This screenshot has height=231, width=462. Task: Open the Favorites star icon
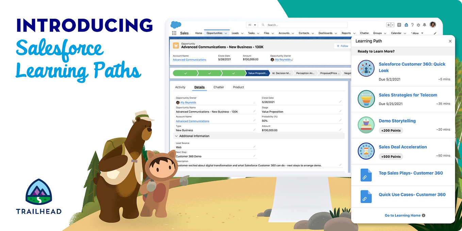389,25
